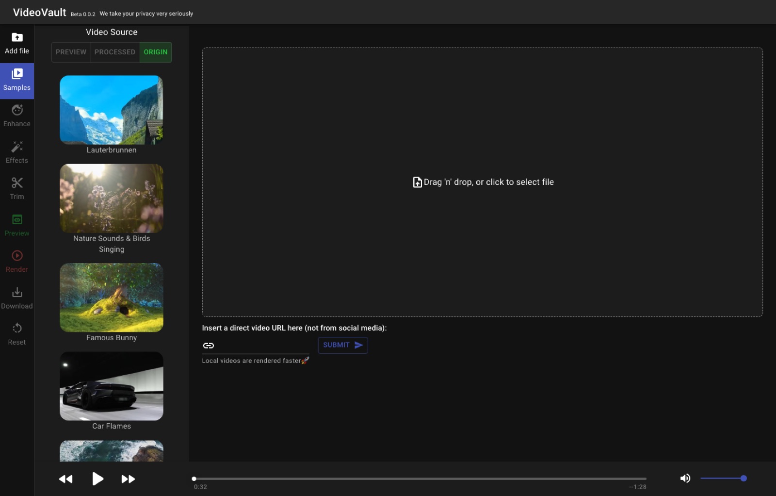
Task: Open the Download option
Action: [17, 298]
